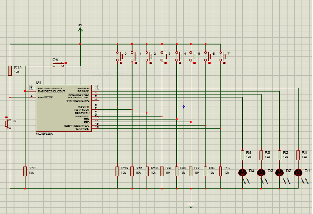Select resistor R1 above LED D1

[x=298, y=155]
